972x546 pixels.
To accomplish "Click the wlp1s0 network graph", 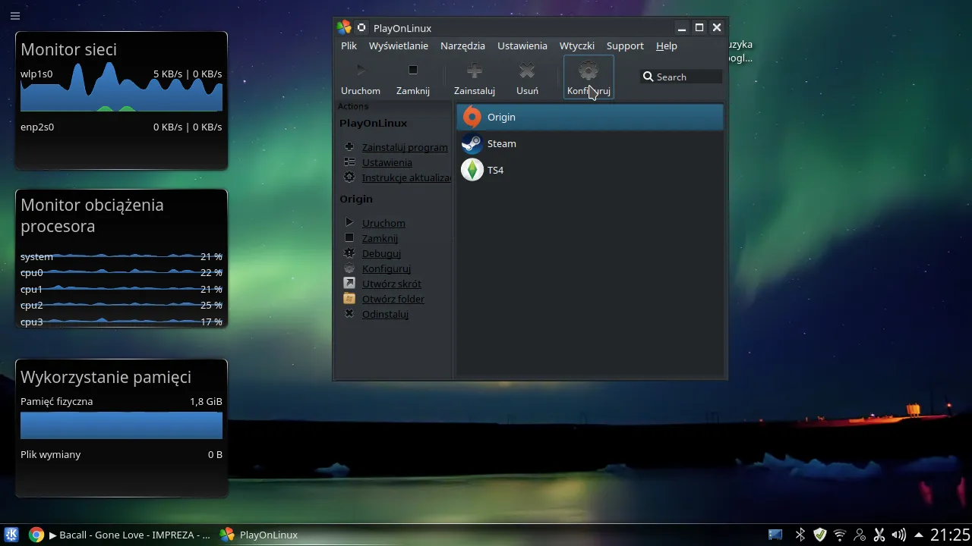I will pos(121,86).
